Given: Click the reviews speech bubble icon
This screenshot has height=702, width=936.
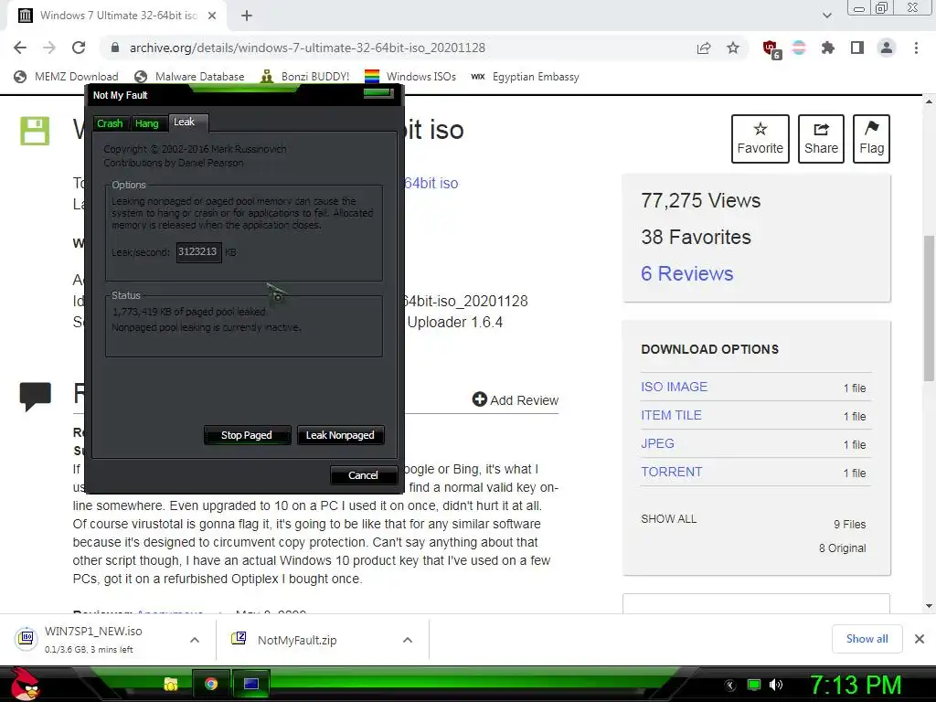Looking at the screenshot, I should click(x=36, y=397).
